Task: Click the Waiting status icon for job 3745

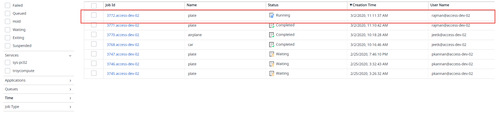Action: point(272,74)
